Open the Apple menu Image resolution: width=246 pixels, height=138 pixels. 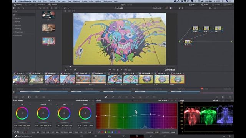tap(15, 1)
